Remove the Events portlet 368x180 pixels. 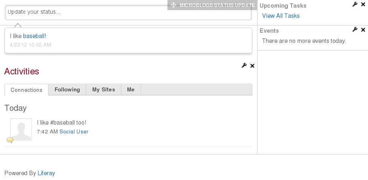point(363,30)
